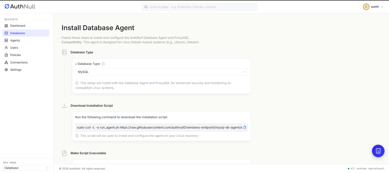Go to the Databases section
Image resolution: width=389 pixels, height=173 pixels.
26,33
